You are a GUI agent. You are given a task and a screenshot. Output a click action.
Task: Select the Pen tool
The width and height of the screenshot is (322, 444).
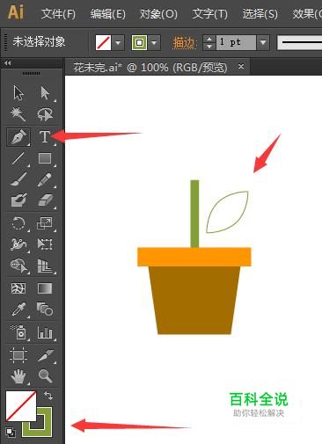pyautogui.click(x=18, y=136)
